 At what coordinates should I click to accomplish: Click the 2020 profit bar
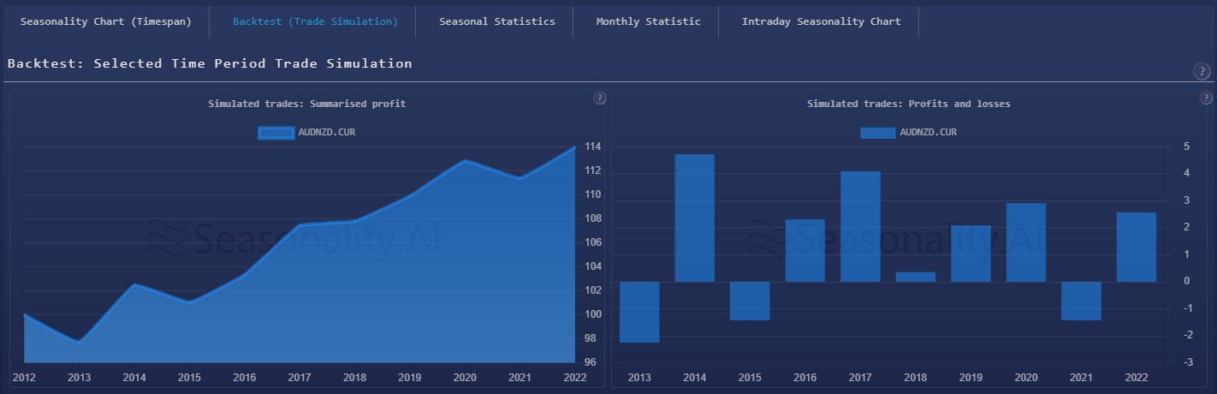point(1025,242)
